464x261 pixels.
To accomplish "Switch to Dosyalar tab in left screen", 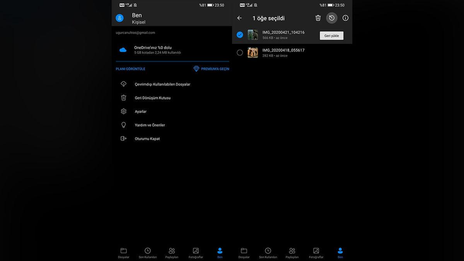I will coord(123,253).
